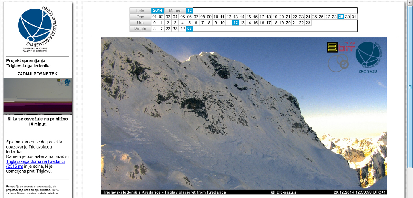The width and height of the screenshot is (413, 198).
Task: Click the ZRC SAZU logo in sidebar
Action: pos(38,29)
